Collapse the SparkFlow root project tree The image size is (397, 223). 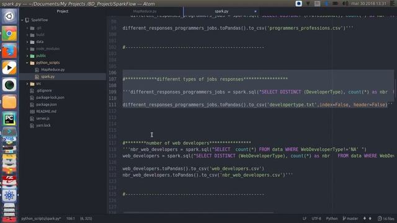point(22,20)
